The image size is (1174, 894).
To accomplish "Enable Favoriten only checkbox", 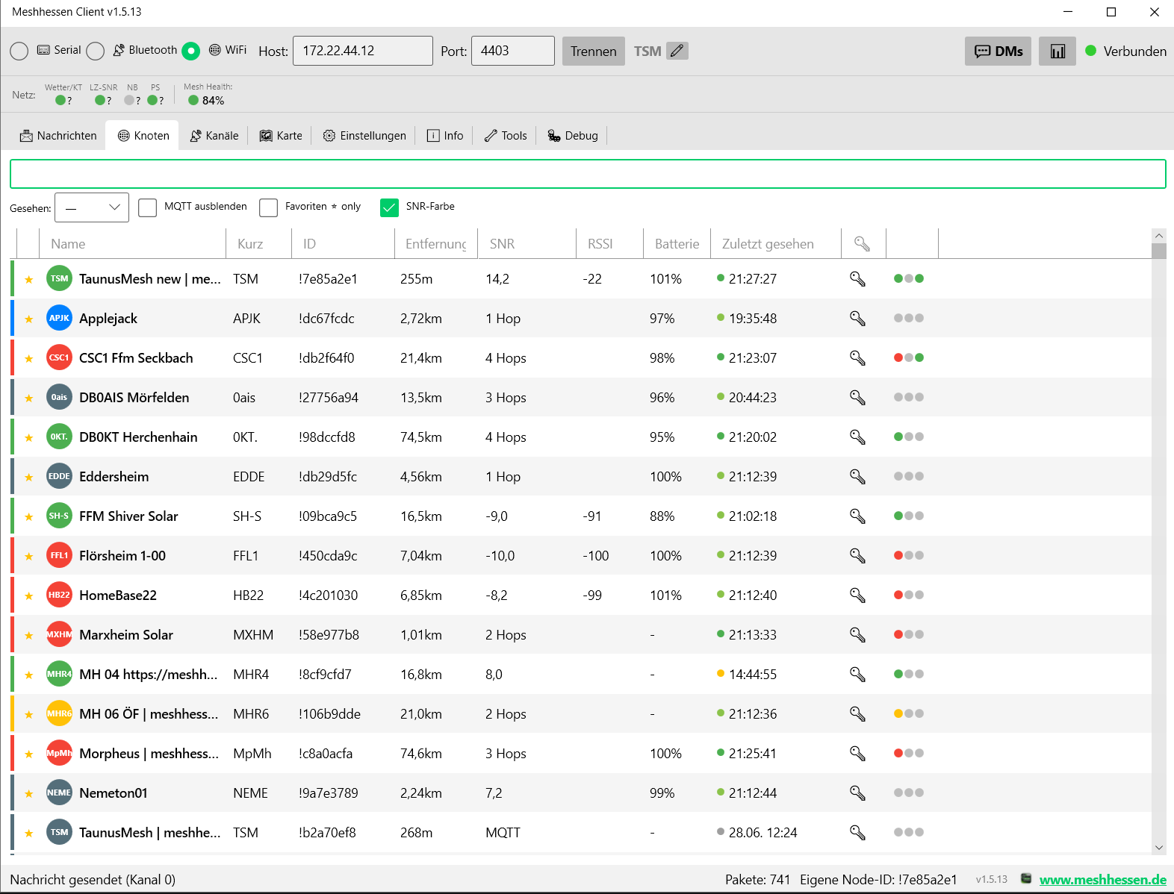I will coord(269,207).
